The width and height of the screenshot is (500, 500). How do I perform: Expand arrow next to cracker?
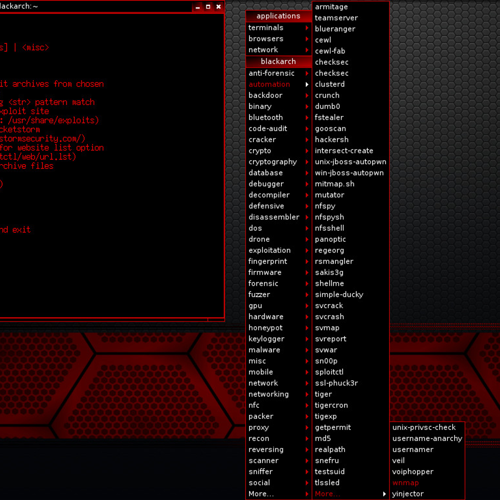(x=307, y=140)
